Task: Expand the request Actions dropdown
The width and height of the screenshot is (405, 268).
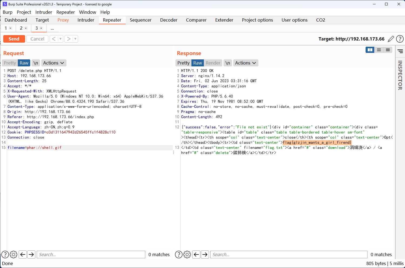Action: (53, 63)
